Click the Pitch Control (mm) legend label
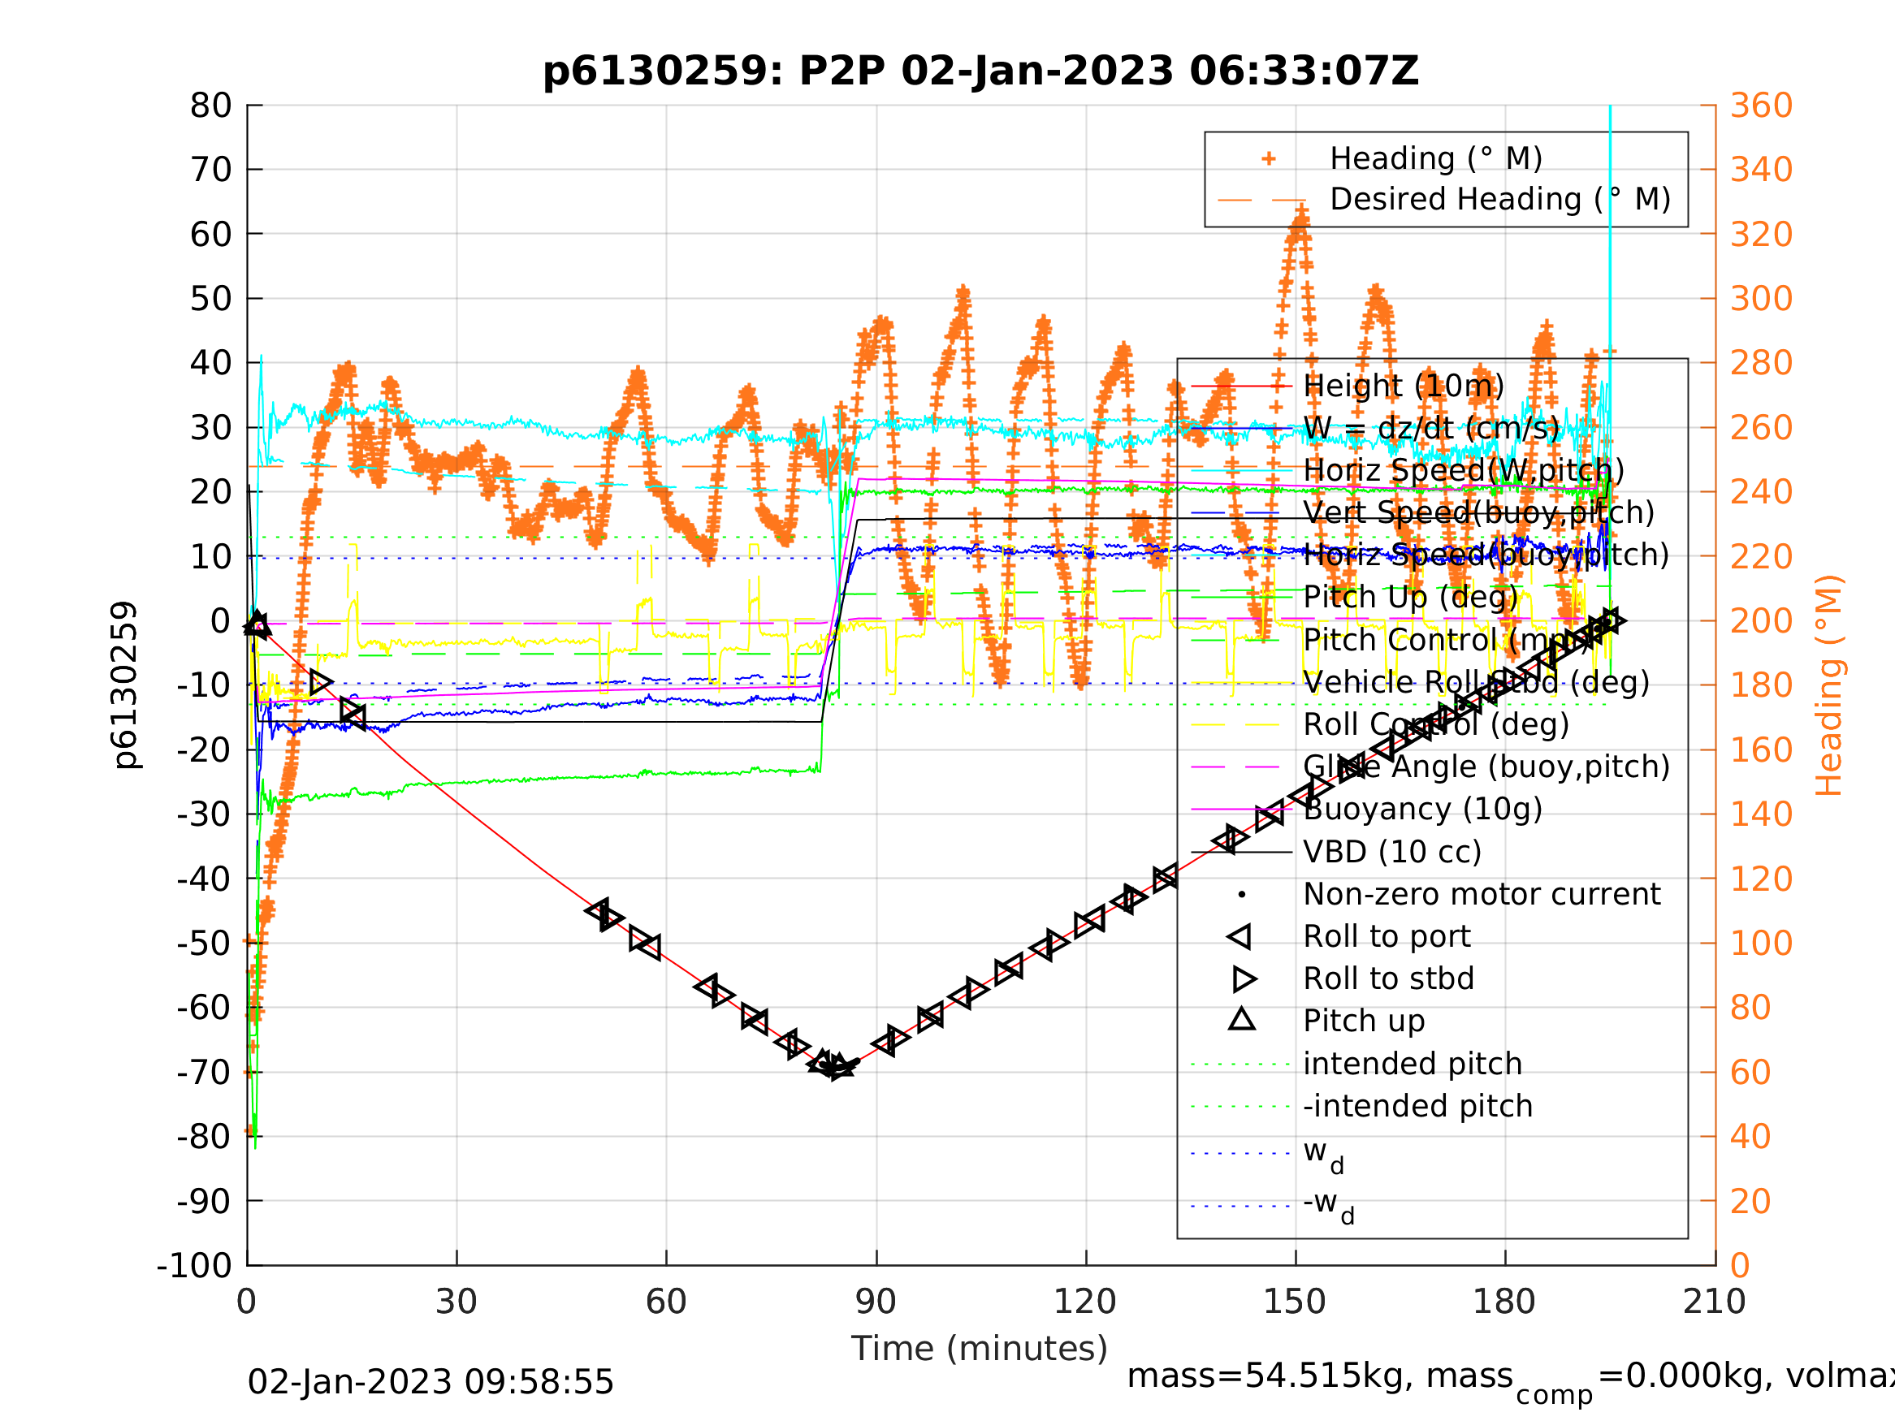Viewport: 1895px width, 1421px height. (x=1445, y=640)
